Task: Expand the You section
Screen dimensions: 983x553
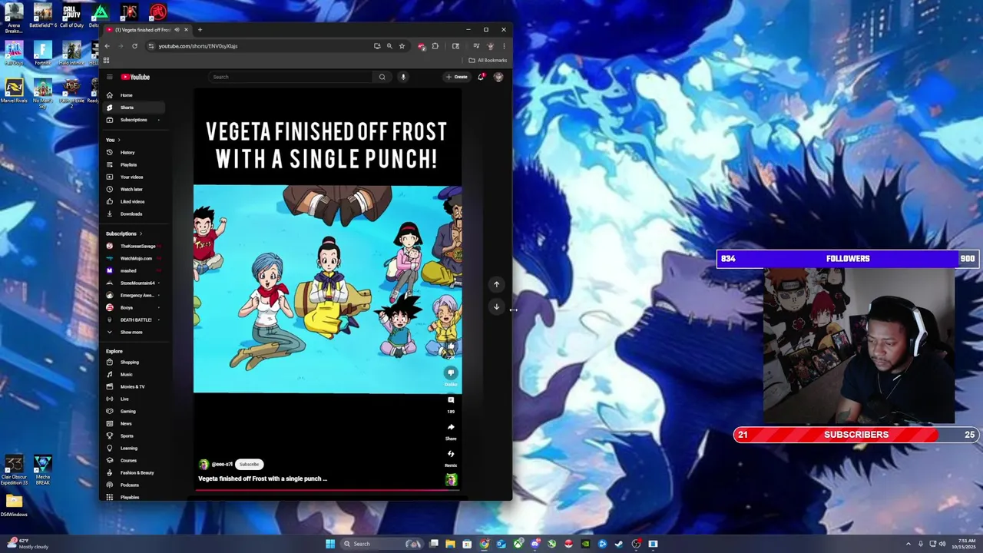Action: [114, 140]
